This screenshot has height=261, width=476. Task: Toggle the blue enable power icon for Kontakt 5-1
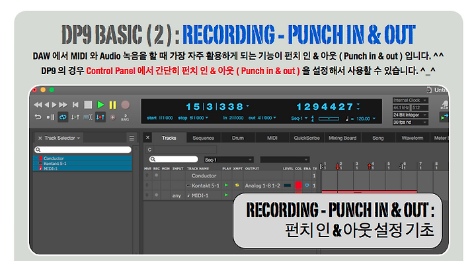point(307,185)
